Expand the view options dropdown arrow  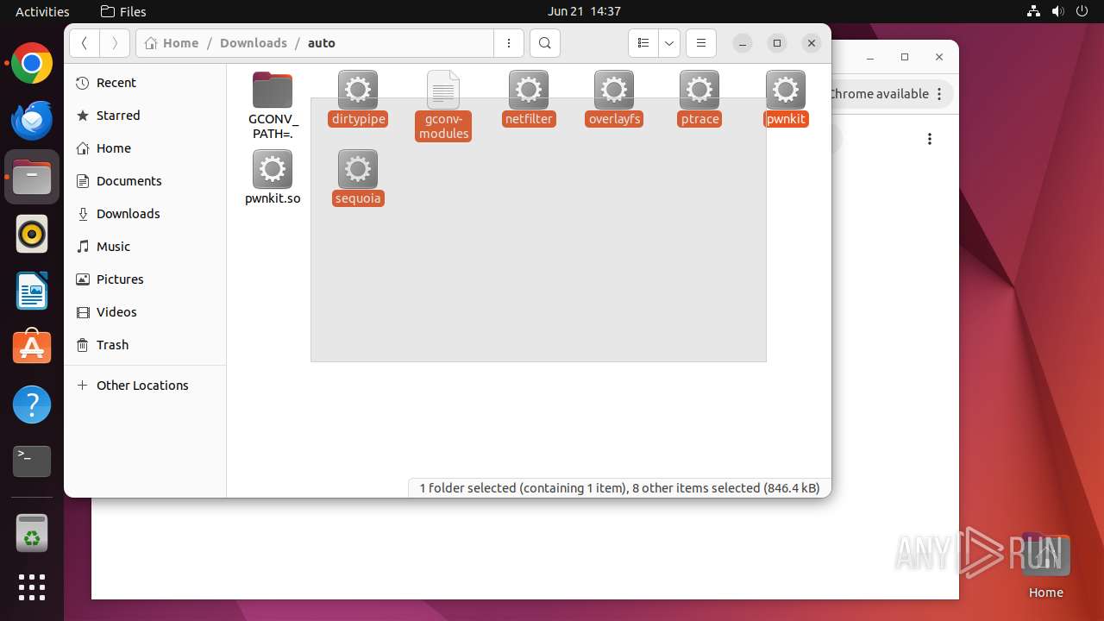(669, 43)
